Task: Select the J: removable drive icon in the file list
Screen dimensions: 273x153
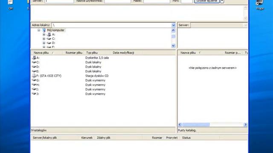Action: pos(34,93)
